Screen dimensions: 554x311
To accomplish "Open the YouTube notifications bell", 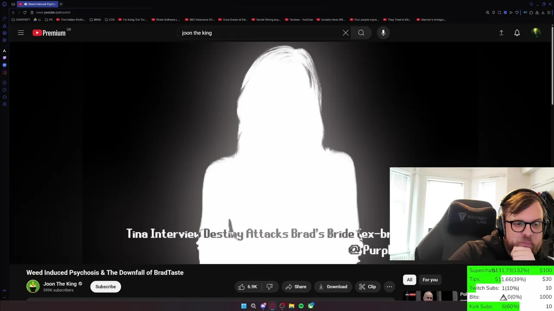I will tap(517, 33).
